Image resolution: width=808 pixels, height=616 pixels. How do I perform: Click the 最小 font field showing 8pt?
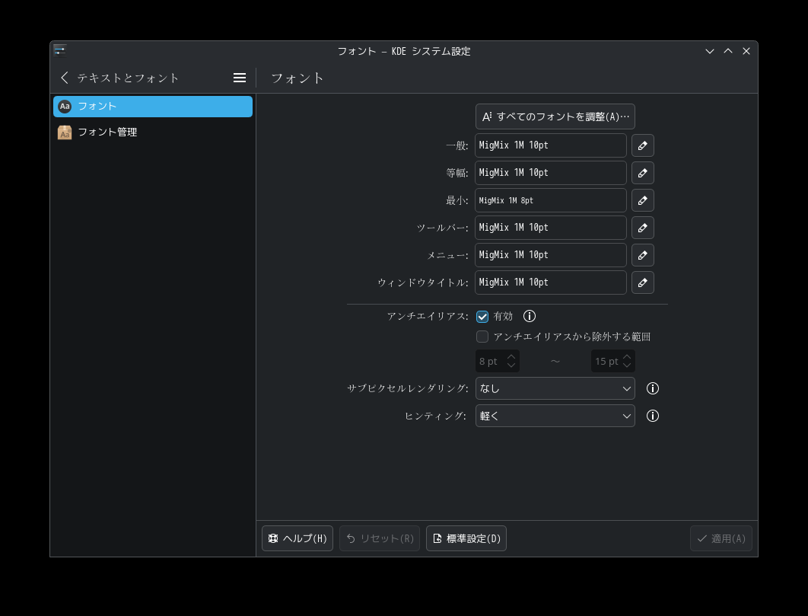point(550,200)
